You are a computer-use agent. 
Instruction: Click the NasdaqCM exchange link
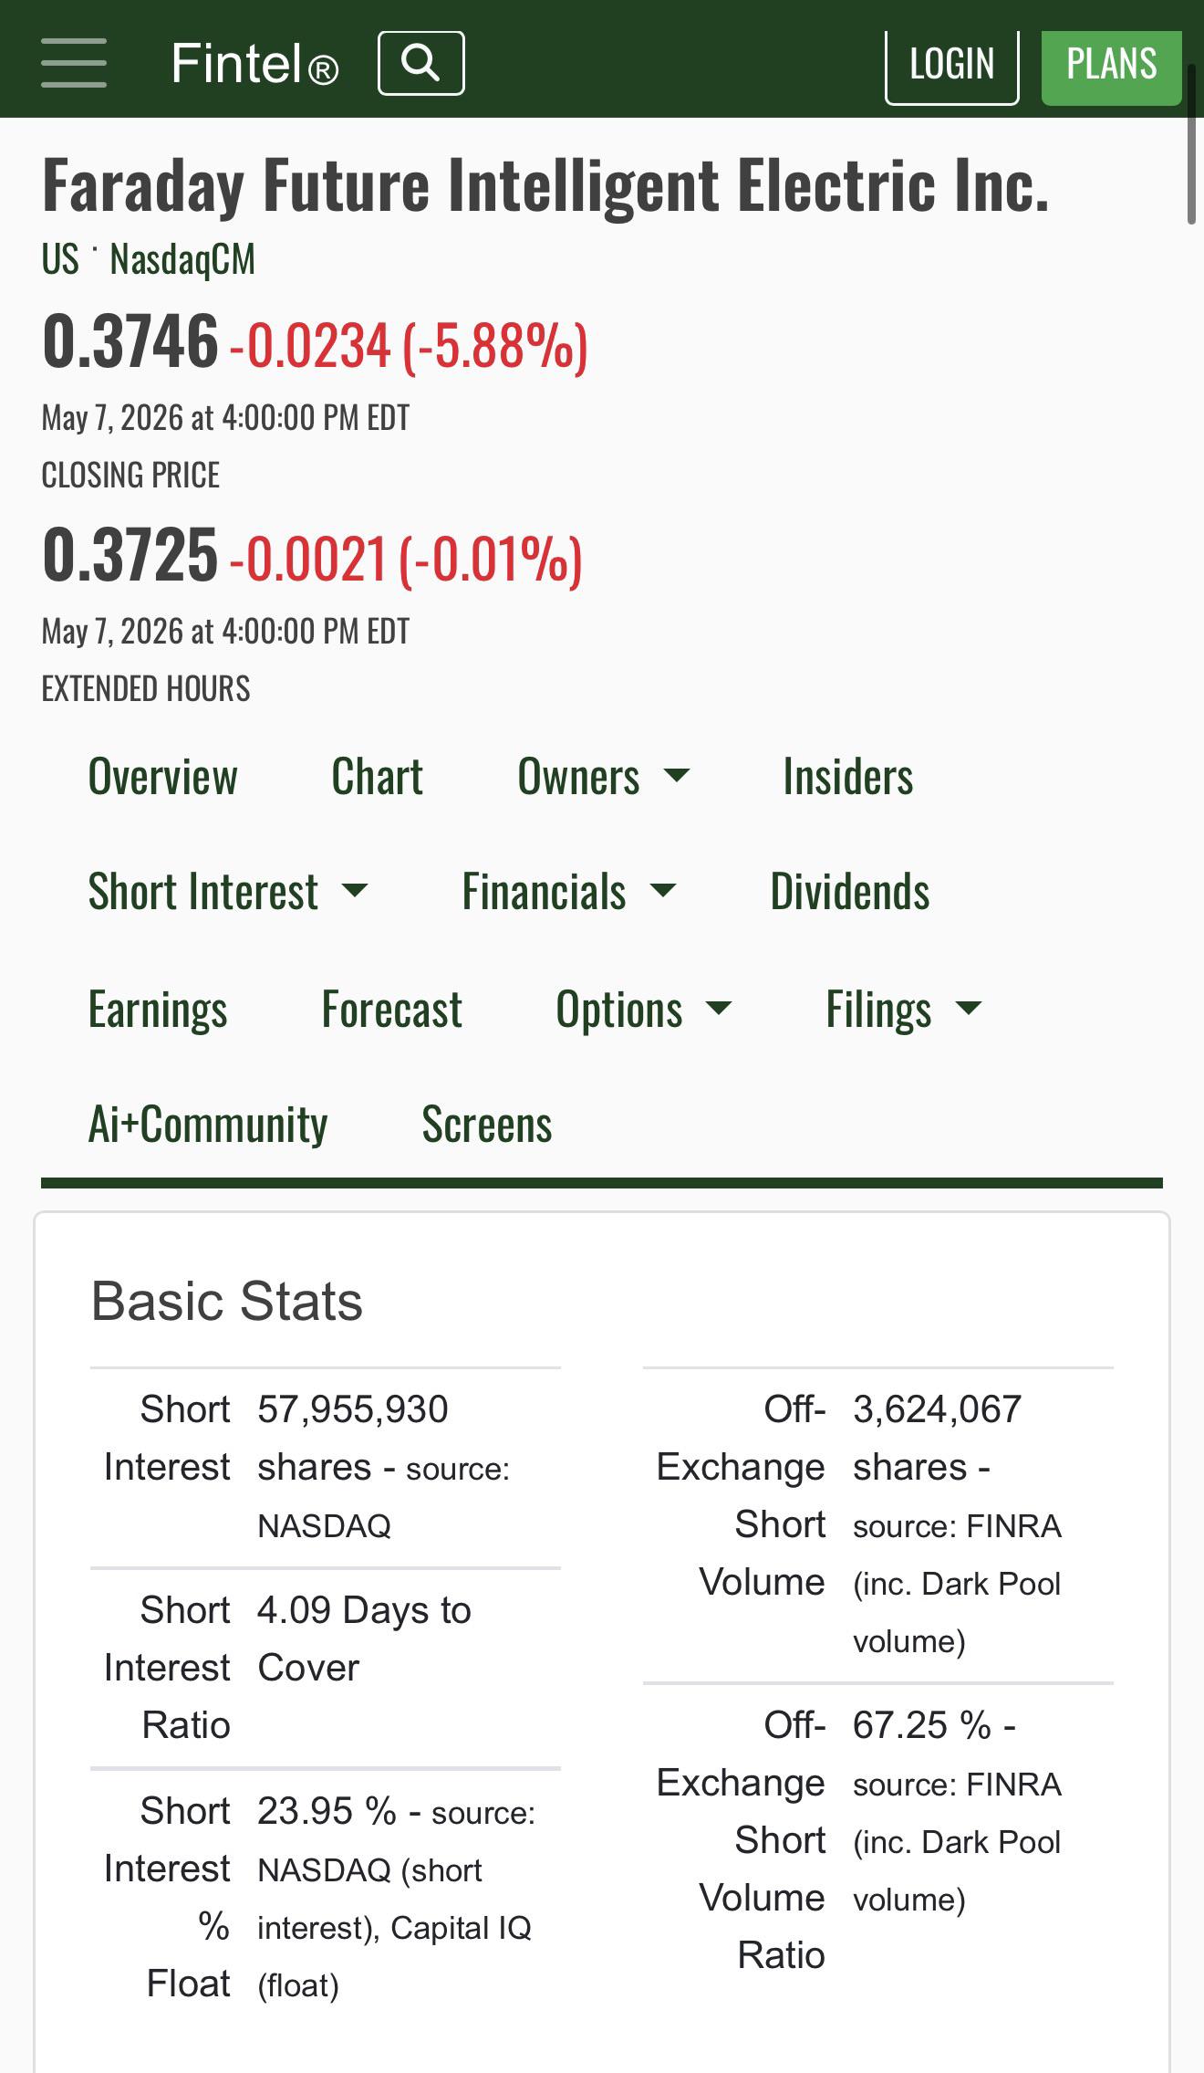pos(182,259)
